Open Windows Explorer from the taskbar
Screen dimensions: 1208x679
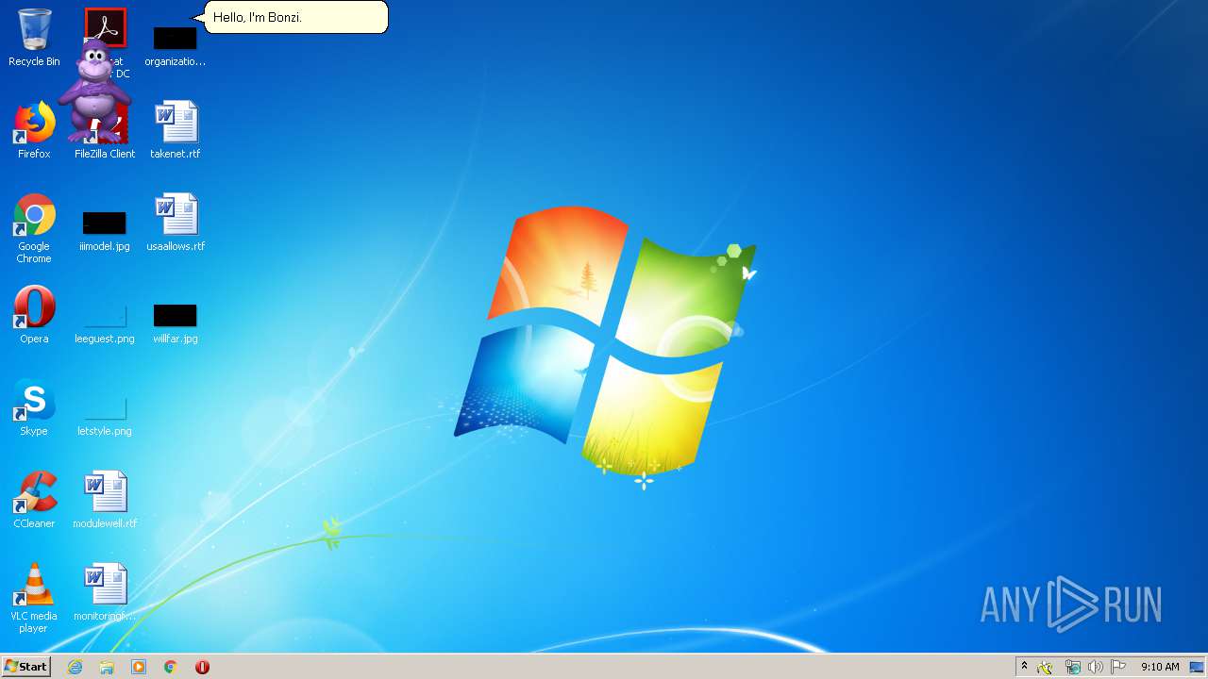pyautogui.click(x=107, y=667)
